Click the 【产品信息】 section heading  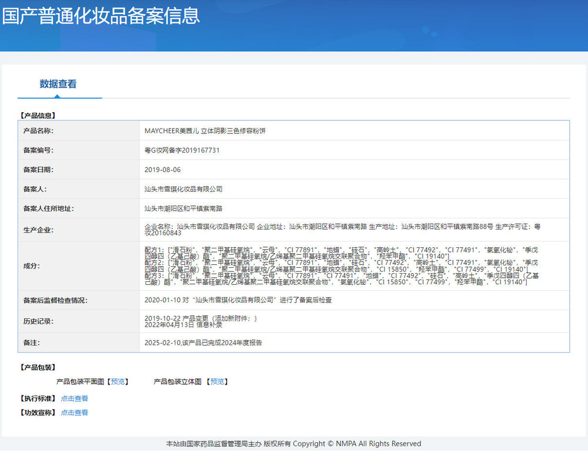pos(38,116)
